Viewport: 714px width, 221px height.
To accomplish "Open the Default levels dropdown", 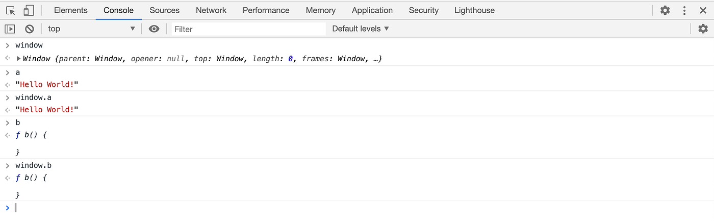I will click(361, 29).
